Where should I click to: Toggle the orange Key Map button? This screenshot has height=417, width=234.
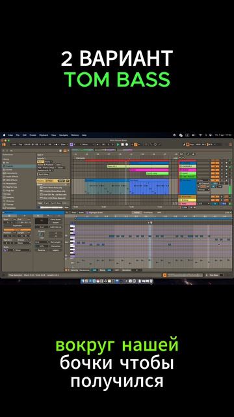(x=188, y=145)
